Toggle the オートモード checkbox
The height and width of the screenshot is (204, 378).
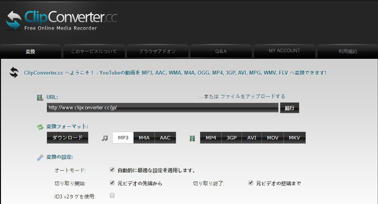[x=112, y=169]
